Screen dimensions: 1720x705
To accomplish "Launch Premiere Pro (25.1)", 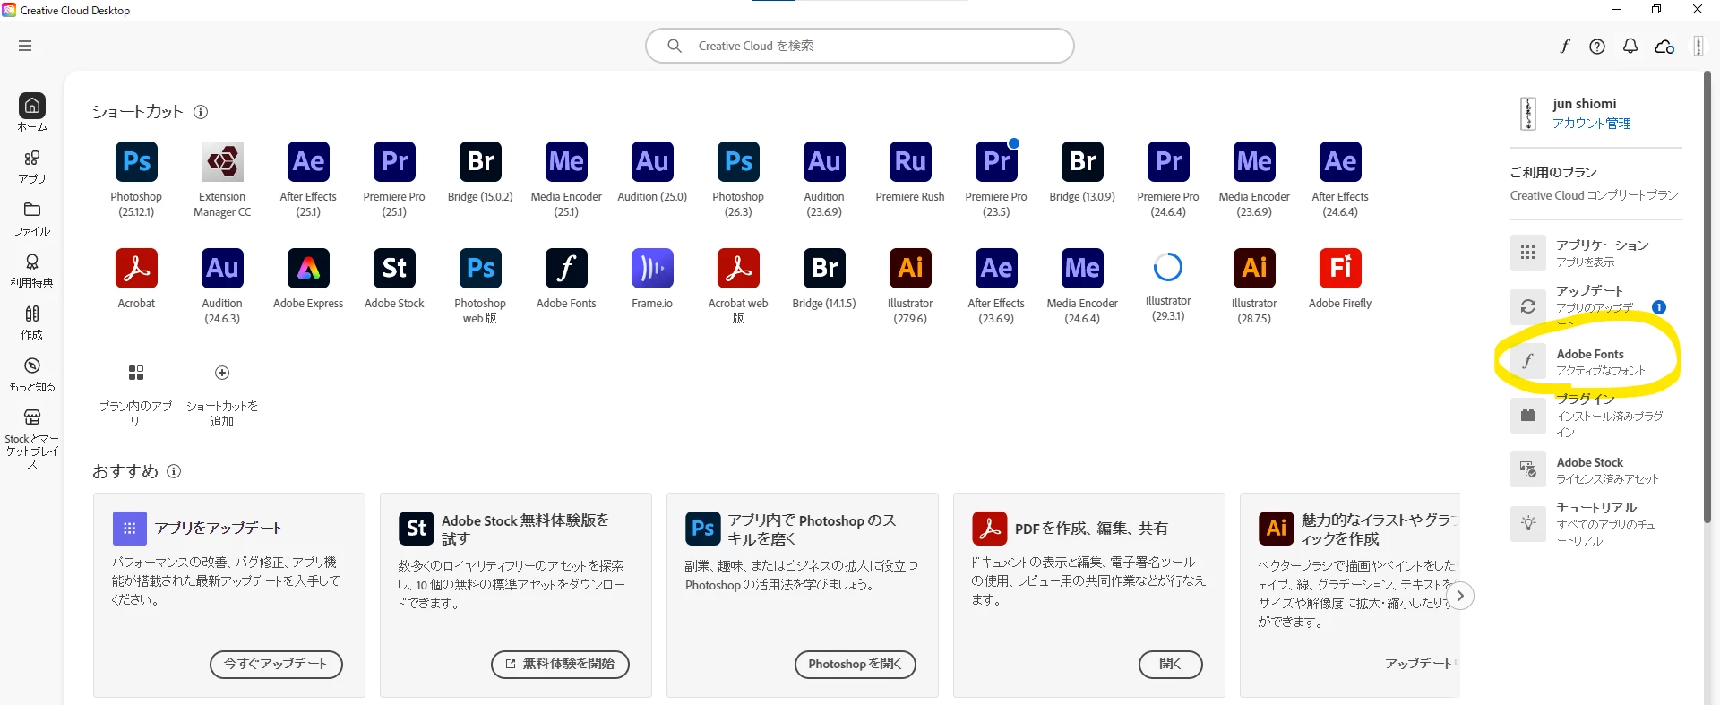I will tap(394, 162).
